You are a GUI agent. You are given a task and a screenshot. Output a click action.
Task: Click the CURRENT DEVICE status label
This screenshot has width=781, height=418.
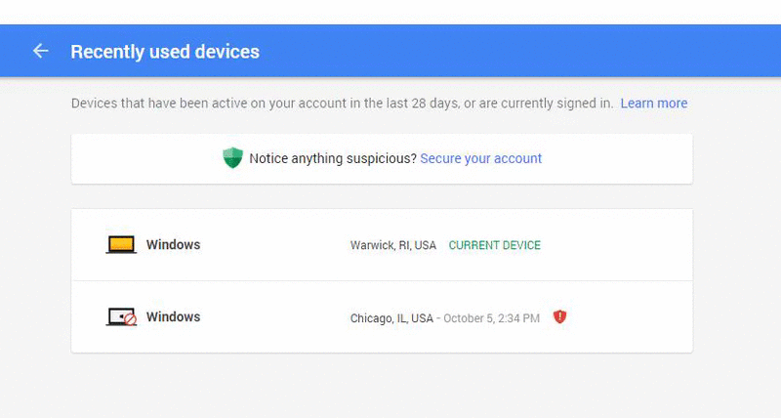[494, 245]
